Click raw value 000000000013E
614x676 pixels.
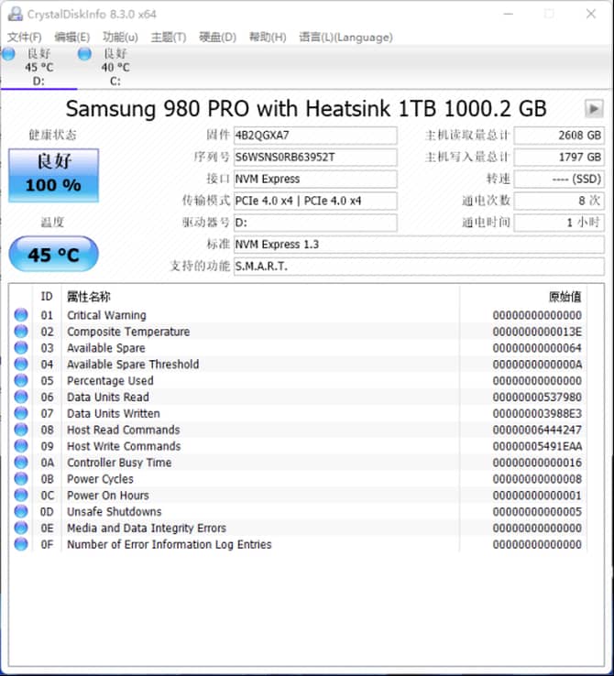[x=537, y=332]
